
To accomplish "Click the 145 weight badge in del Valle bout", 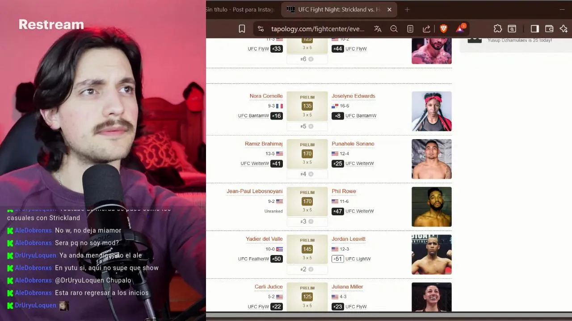I will tap(307, 249).
